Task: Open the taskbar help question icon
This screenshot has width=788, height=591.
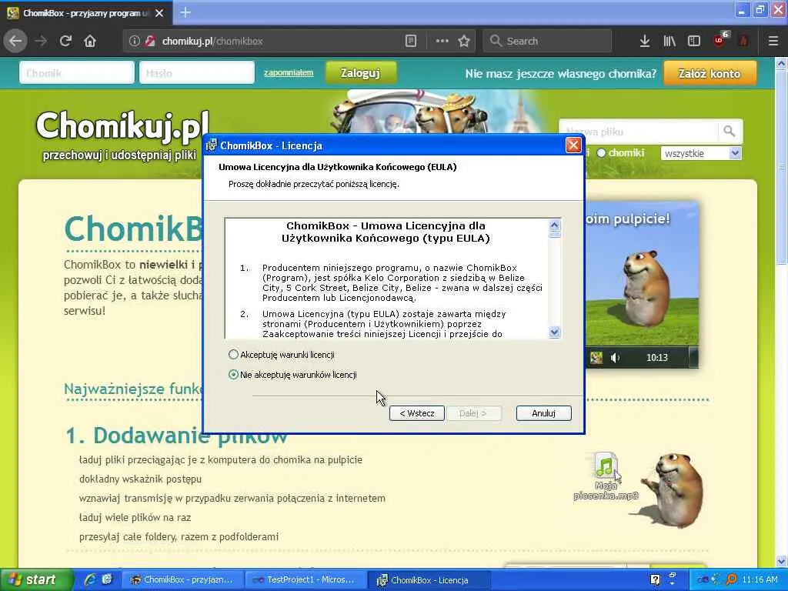Action: 655,580
